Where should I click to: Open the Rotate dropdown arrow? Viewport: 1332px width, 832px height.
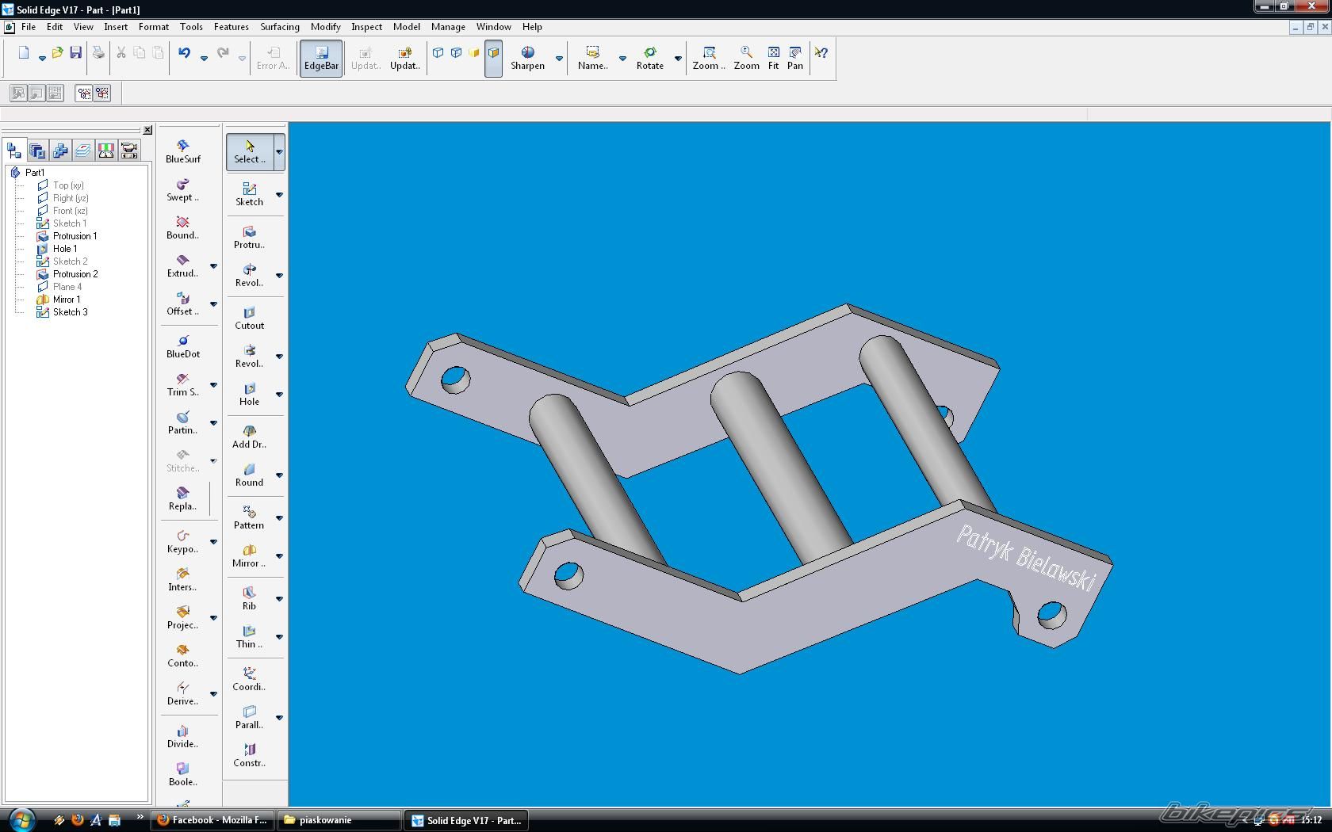pyautogui.click(x=678, y=58)
